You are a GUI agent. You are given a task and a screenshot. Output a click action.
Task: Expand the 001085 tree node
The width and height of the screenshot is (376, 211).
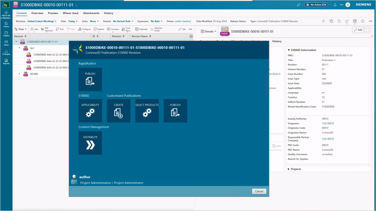(19, 74)
